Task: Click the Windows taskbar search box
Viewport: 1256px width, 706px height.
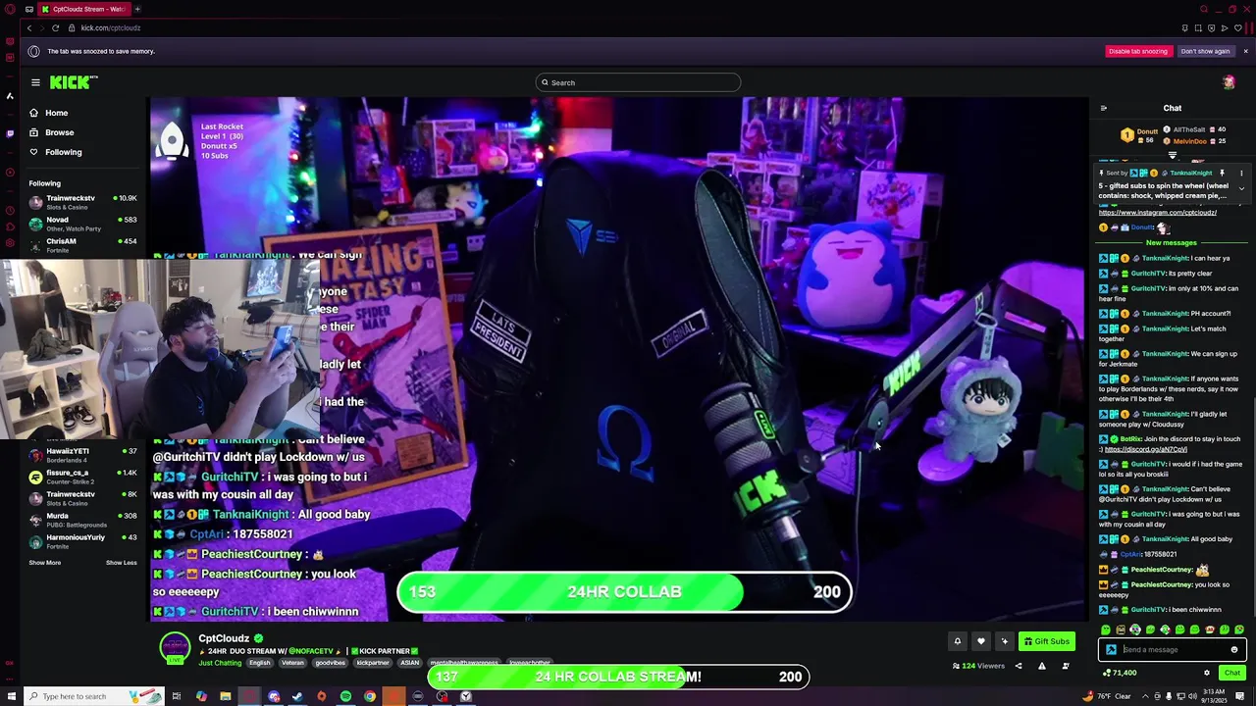Action: 93,696
